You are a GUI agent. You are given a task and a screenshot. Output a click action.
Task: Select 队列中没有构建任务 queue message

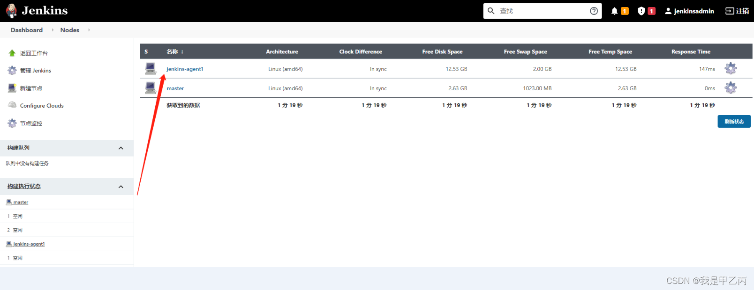pyautogui.click(x=27, y=163)
